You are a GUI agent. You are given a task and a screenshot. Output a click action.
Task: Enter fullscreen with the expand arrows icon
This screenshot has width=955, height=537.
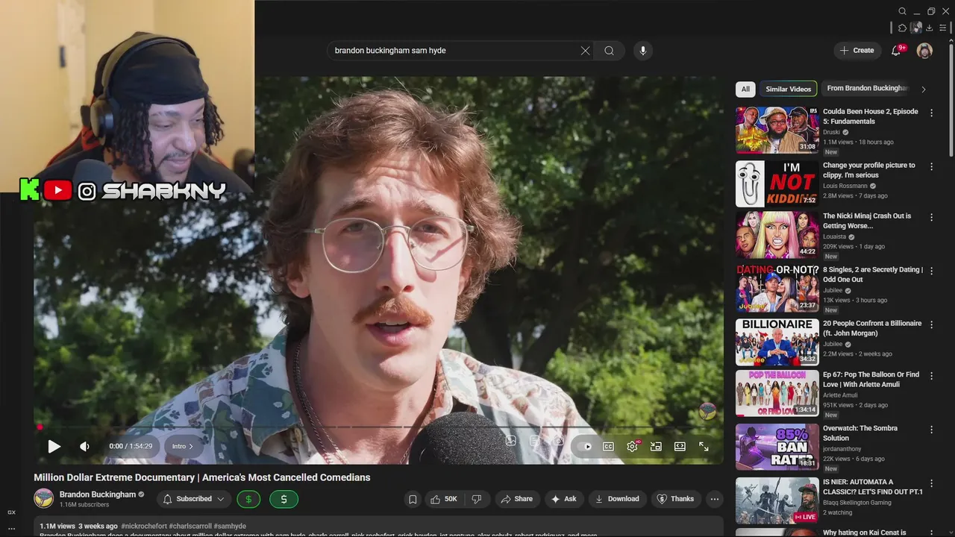coord(704,446)
